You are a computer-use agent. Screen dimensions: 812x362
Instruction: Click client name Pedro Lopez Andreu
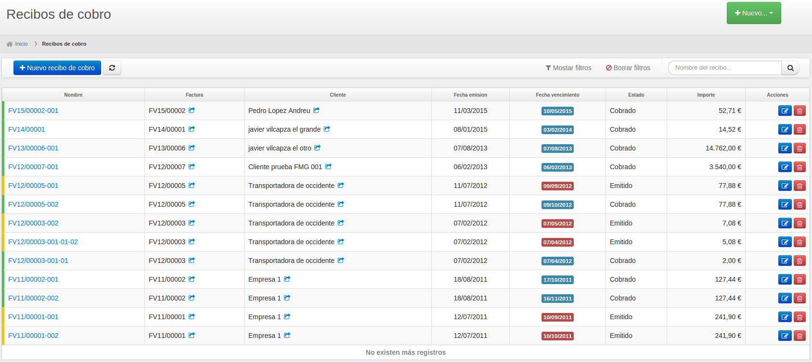click(x=279, y=111)
